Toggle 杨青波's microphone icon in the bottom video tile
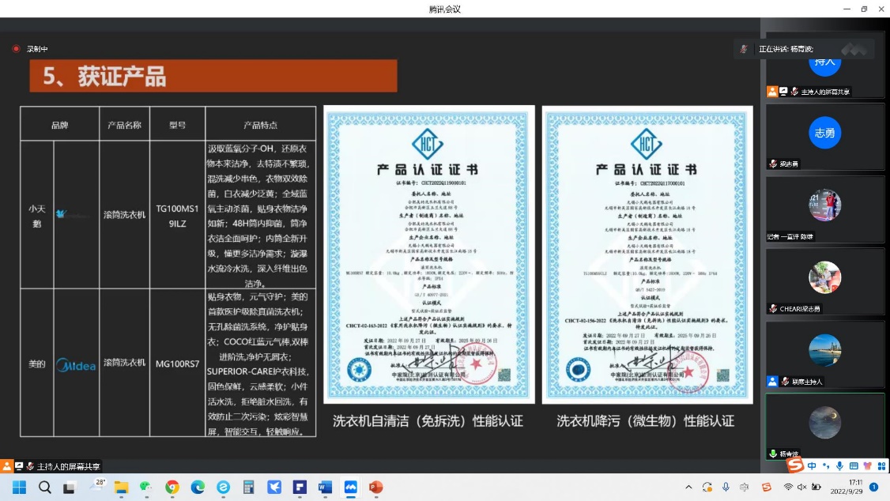This screenshot has width=890, height=501. [x=772, y=453]
